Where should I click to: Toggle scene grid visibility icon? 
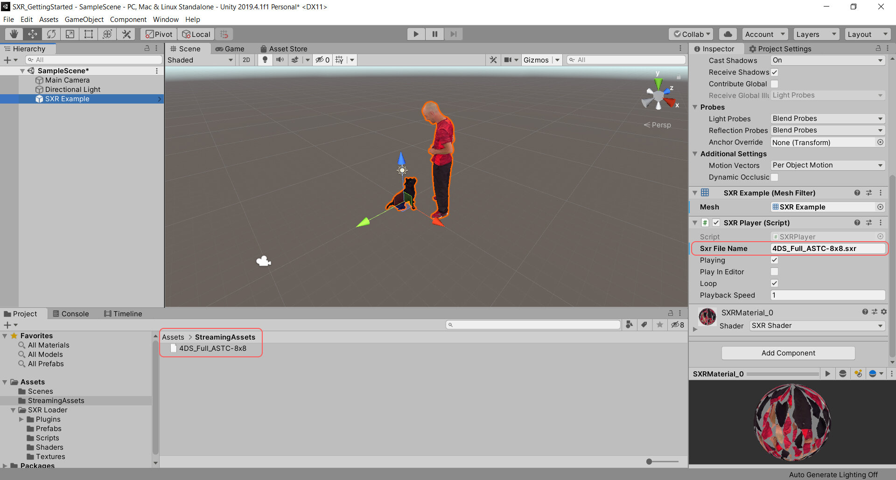pyautogui.click(x=339, y=60)
